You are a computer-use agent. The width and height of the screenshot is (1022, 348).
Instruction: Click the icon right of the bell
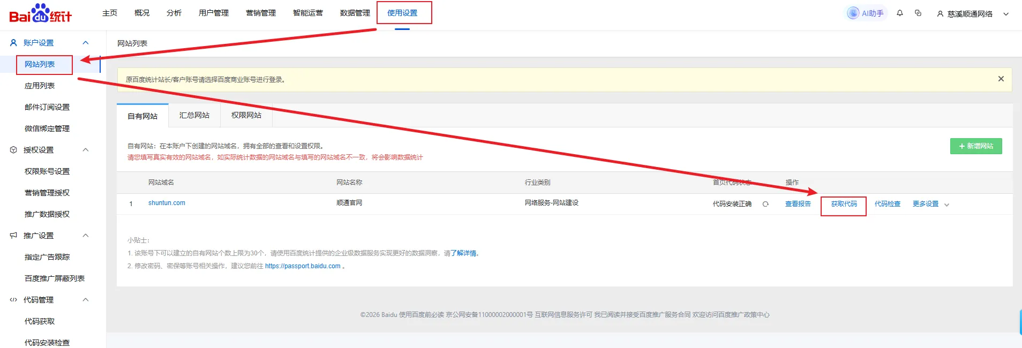pyautogui.click(x=918, y=13)
